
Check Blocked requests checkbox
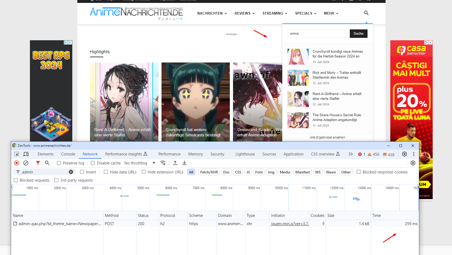coord(16,180)
